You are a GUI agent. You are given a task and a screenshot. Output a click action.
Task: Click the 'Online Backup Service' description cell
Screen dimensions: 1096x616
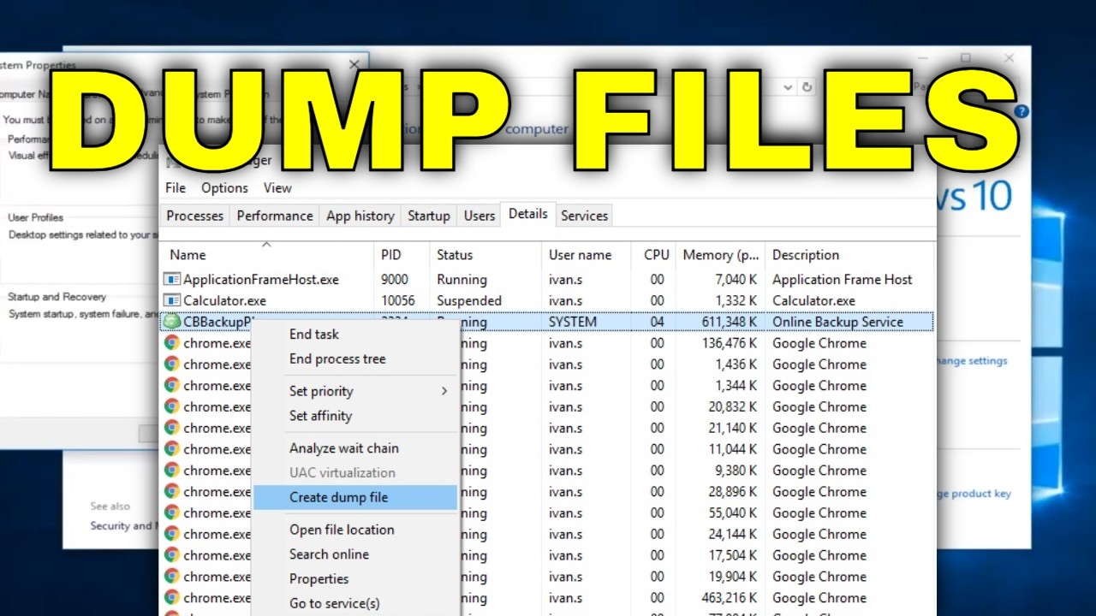pos(837,323)
